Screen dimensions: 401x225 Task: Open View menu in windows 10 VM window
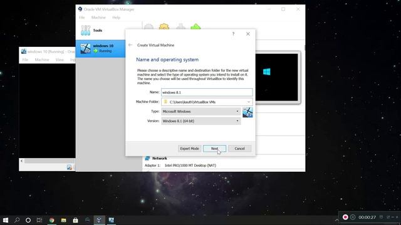(x=60, y=60)
